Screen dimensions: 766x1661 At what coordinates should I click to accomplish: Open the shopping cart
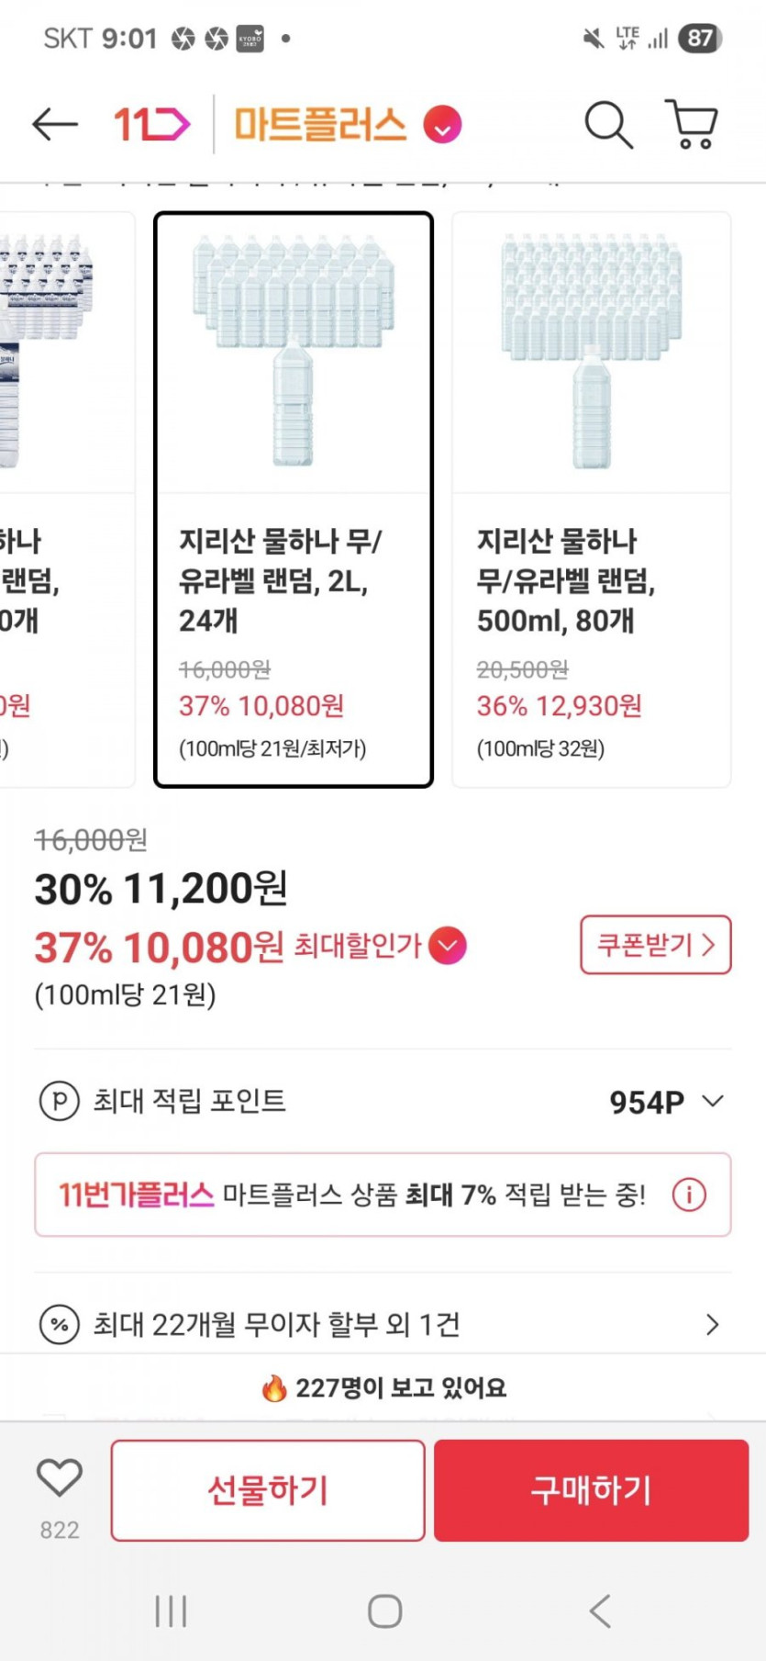pos(691,124)
